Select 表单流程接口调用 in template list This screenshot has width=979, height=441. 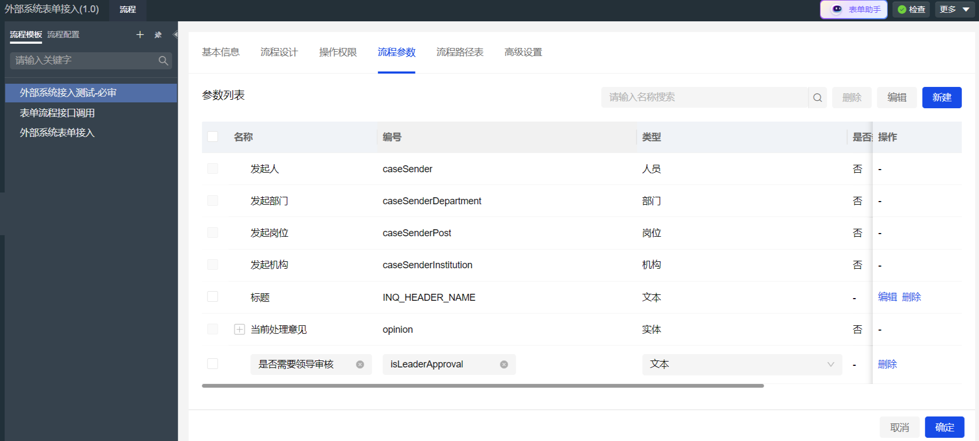[57, 113]
